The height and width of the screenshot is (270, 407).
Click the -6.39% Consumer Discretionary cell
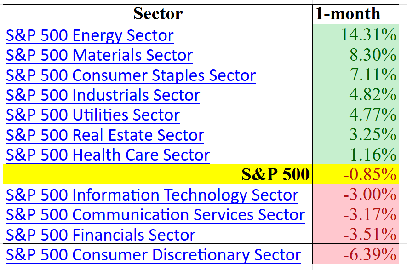(355, 255)
